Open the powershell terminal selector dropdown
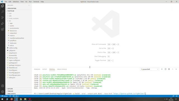Image resolution: width=179 pixels, height=101 pixels. pos(150,69)
